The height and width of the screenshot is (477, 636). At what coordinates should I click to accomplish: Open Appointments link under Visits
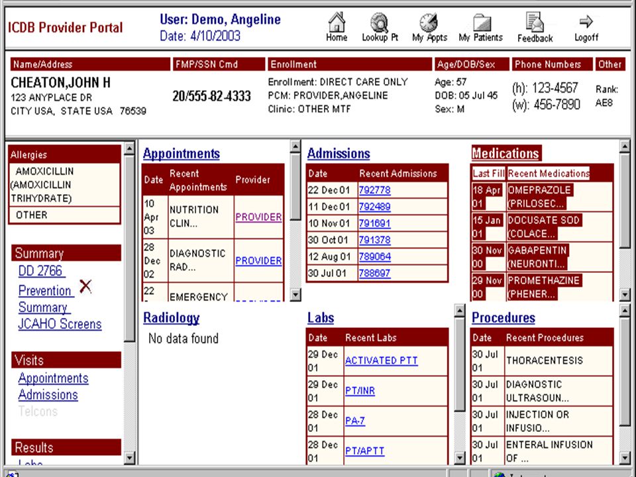point(53,378)
